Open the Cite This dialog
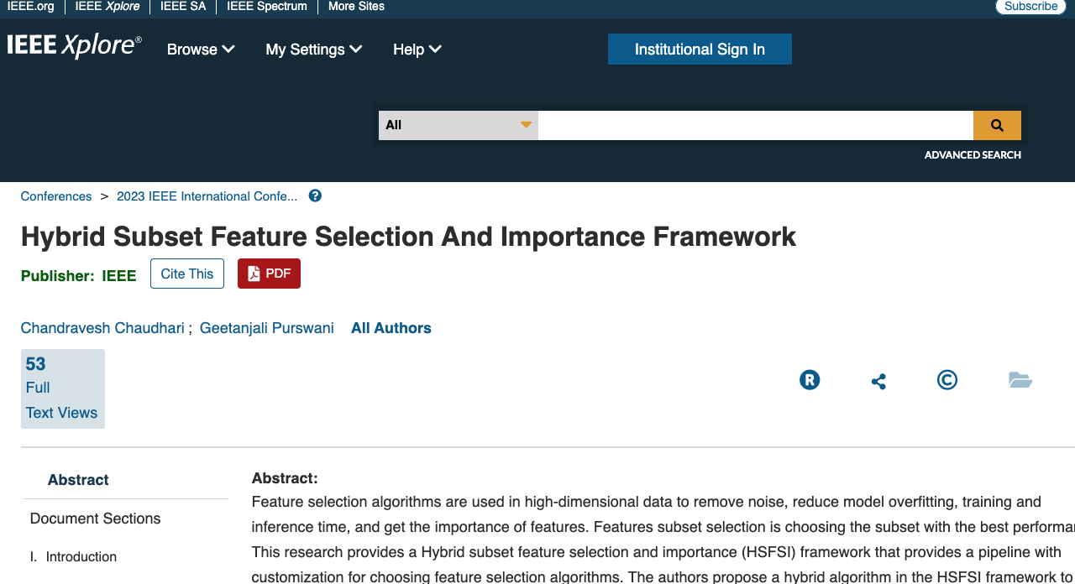 186,273
